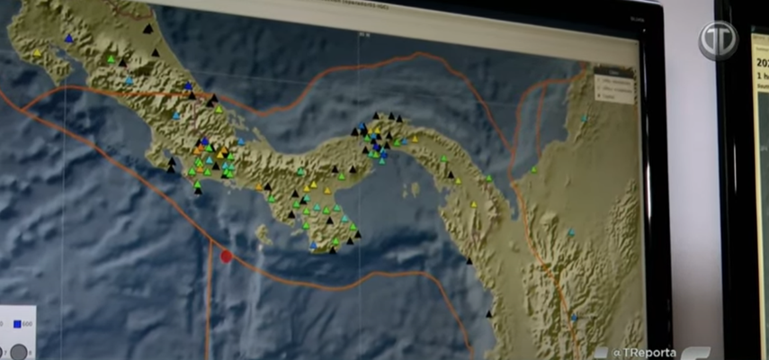Select the leftmost yellow station triangle
The image size is (769, 360).
[37, 53]
